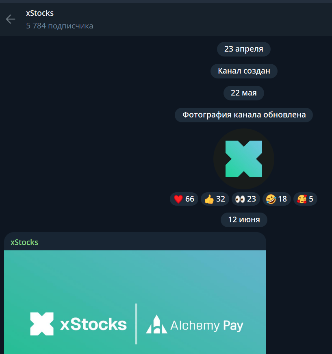Click the Alchemy Pay text in banner
The image size is (332, 354).
pos(207,326)
